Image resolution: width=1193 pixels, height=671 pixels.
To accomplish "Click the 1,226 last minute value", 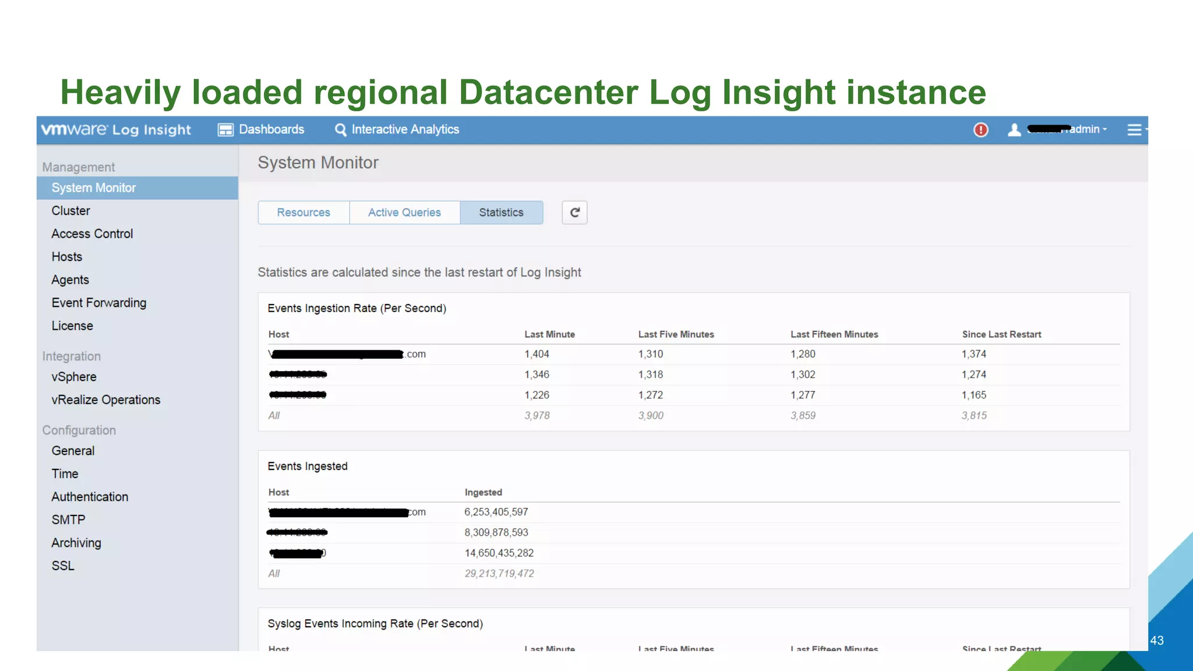I will coord(537,395).
